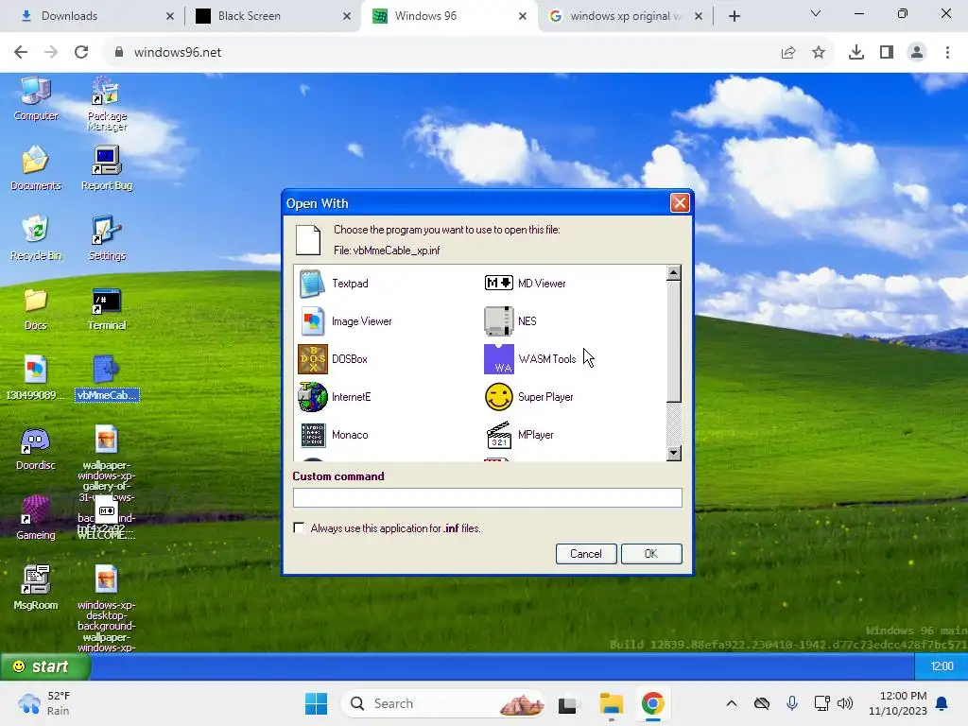Select the vbMmeCab file on desktop

[x=107, y=378]
